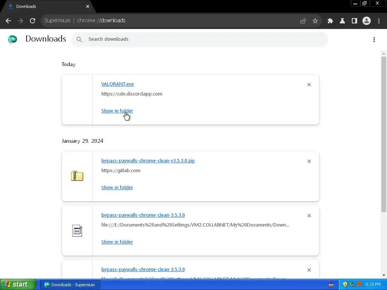Select Downloads - Supermium taskbar button
The image size is (387, 290).
point(70,285)
